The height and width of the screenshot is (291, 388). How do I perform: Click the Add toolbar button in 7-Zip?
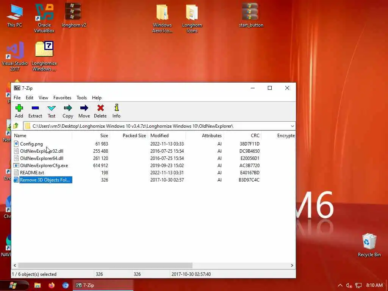[19, 111]
